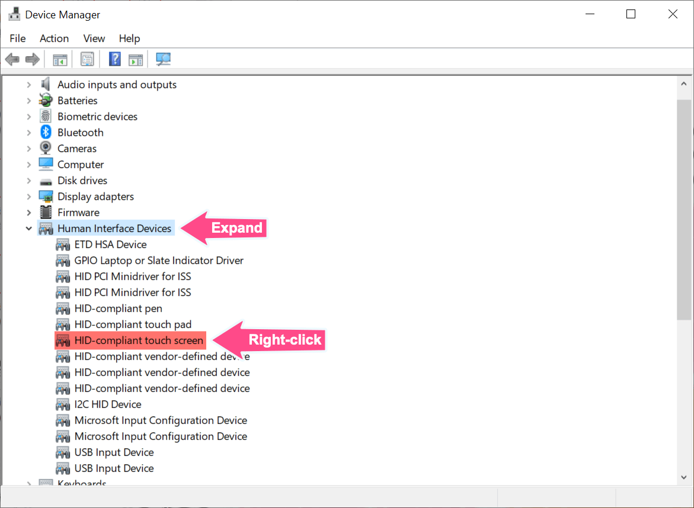Expand the Firmware node
The image size is (694, 508).
pos(28,212)
